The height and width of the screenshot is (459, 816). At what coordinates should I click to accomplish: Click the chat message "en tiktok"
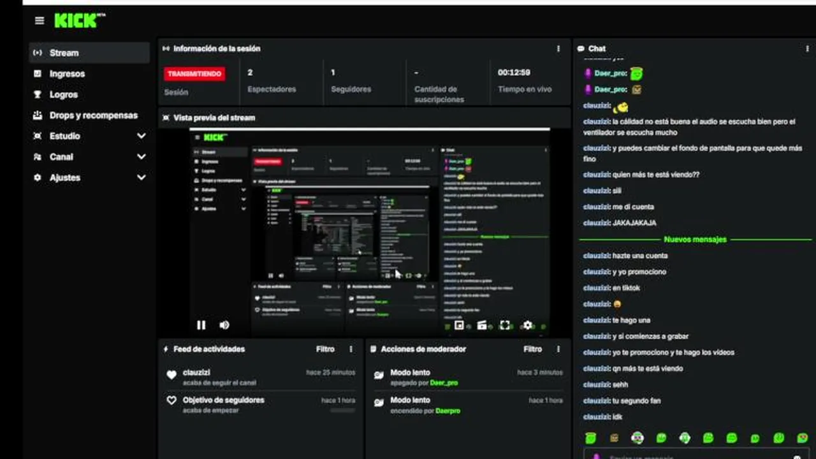(x=626, y=288)
